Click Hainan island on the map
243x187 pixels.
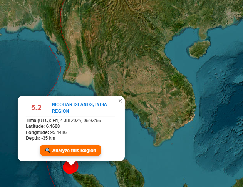pyautogui.click(x=199, y=50)
